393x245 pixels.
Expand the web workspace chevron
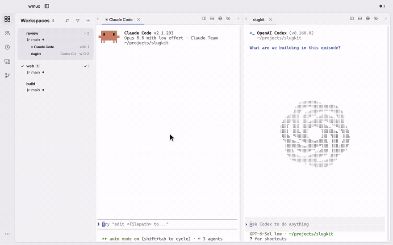(x=82, y=66)
